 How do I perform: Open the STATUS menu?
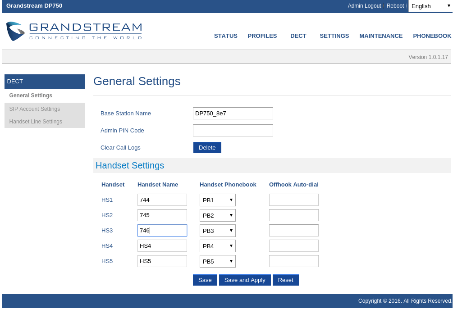pyautogui.click(x=226, y=36)
